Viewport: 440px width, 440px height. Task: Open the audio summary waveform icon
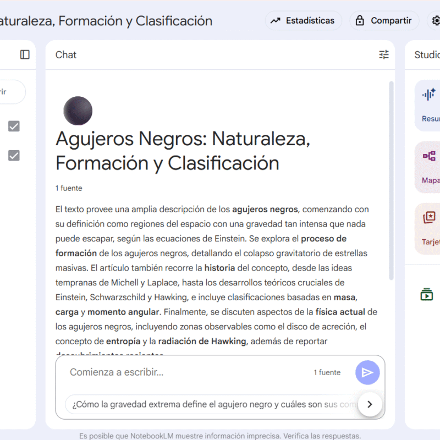pyautogui.click(x=429, y=94)
